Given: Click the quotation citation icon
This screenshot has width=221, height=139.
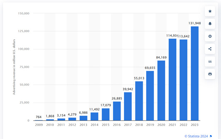Looking at the screenshot, I should 210,62.
